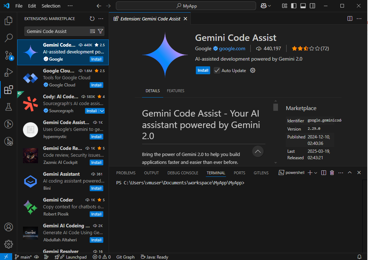This screenshot has height=260, width=368.
Task: Show the PROBLEMS panel tab
Action: click(x=126, y=173)
